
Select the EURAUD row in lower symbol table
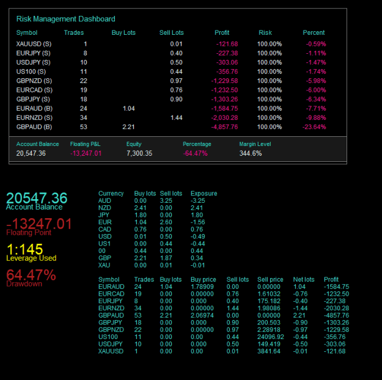(224, 287)
